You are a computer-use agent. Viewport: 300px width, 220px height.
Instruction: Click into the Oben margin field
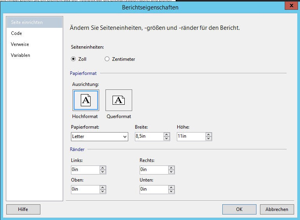pyautogui.click(x=85, y=189)
